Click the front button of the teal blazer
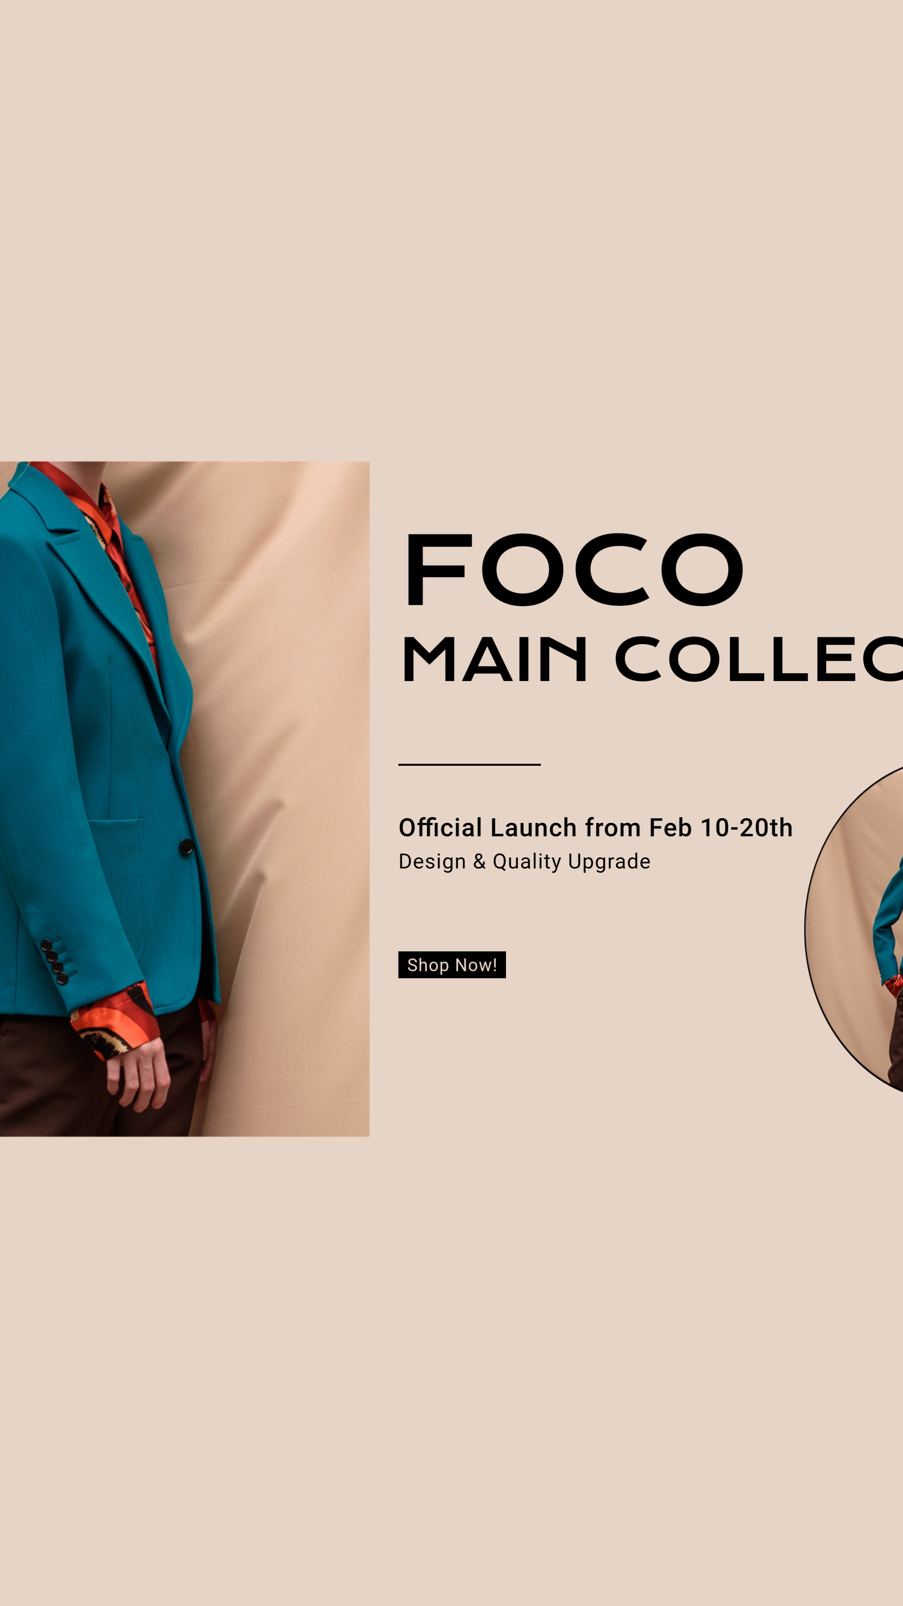Viewport: 903px width, 1606px height. (186, 847)
